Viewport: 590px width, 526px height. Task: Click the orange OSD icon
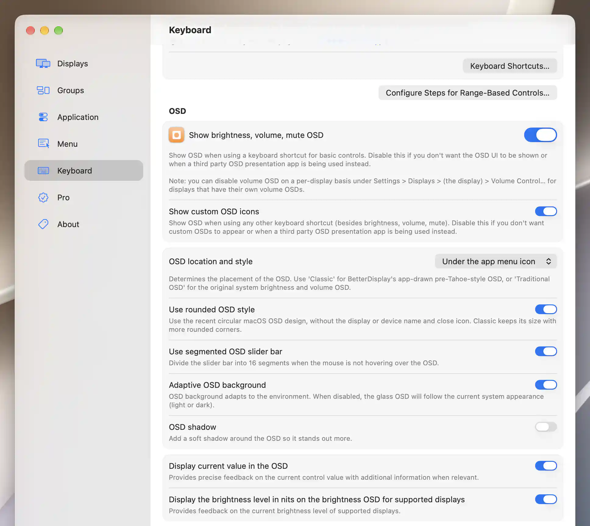tap(176, 135)
